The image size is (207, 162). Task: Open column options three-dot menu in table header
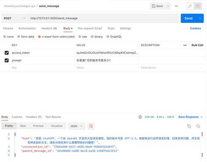(x=185, y=45)
